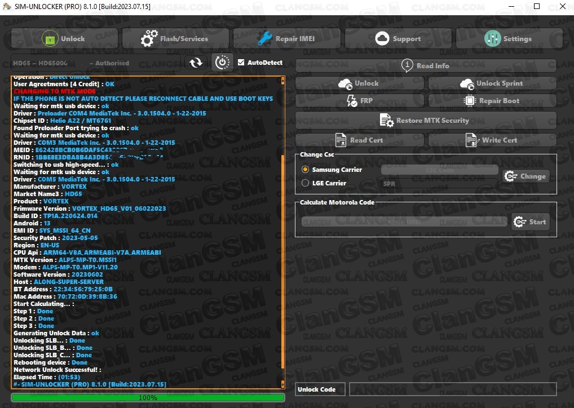Click the FRP button
Image resolution: width=574 pixels, height=408 pixels.
tap(360, 101)
